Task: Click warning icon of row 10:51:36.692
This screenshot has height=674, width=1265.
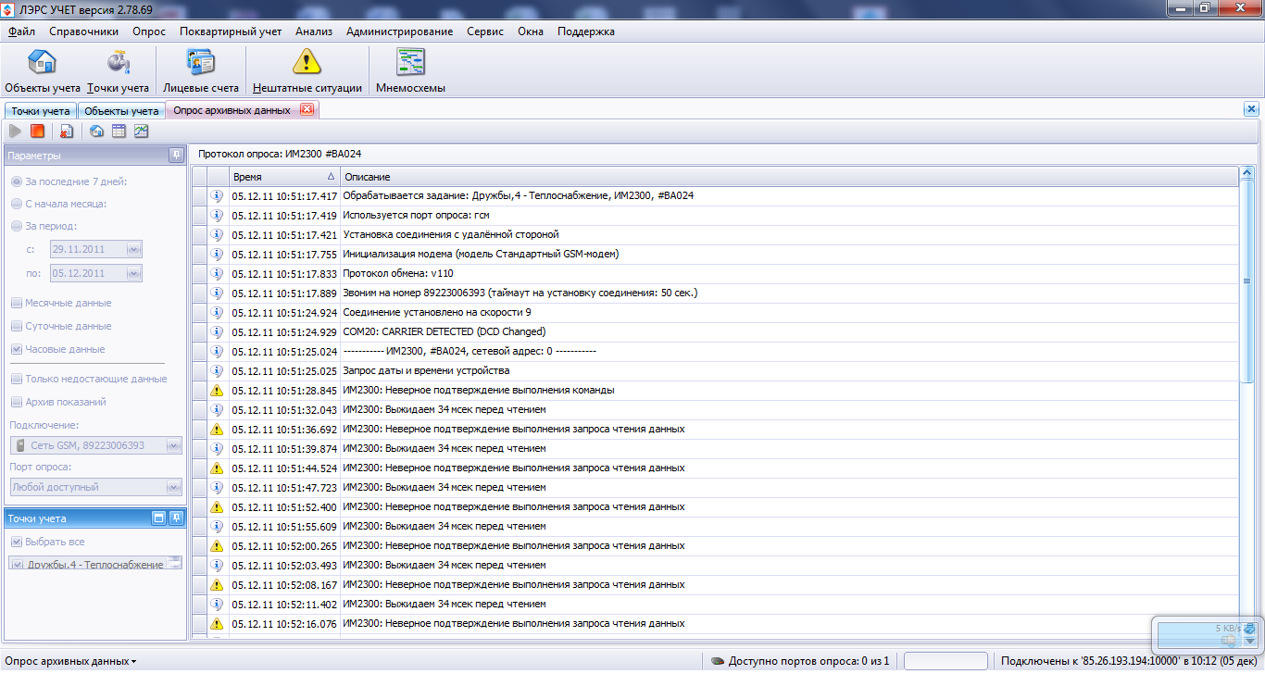Action: coord(217,429)
